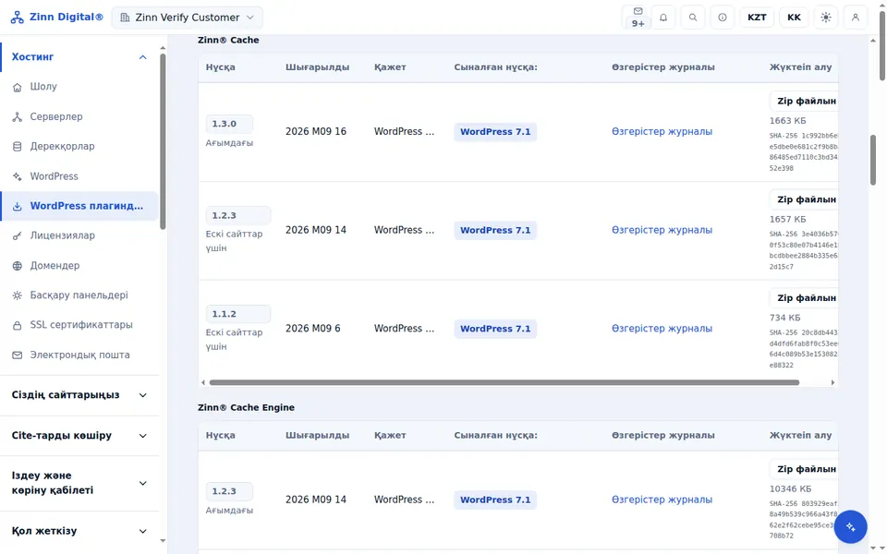This screenshot has height=554, width=887.
Task: Expand the Сіздің сайттарыңыз section
Action: [x=79, y=395]
